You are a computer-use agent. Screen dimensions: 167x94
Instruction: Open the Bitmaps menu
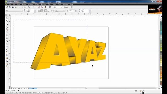tap(44, 4)
